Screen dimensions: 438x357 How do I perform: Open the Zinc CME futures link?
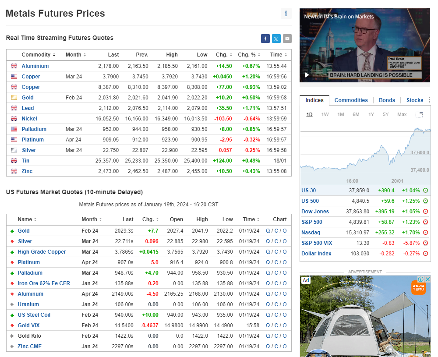[30, 346]
